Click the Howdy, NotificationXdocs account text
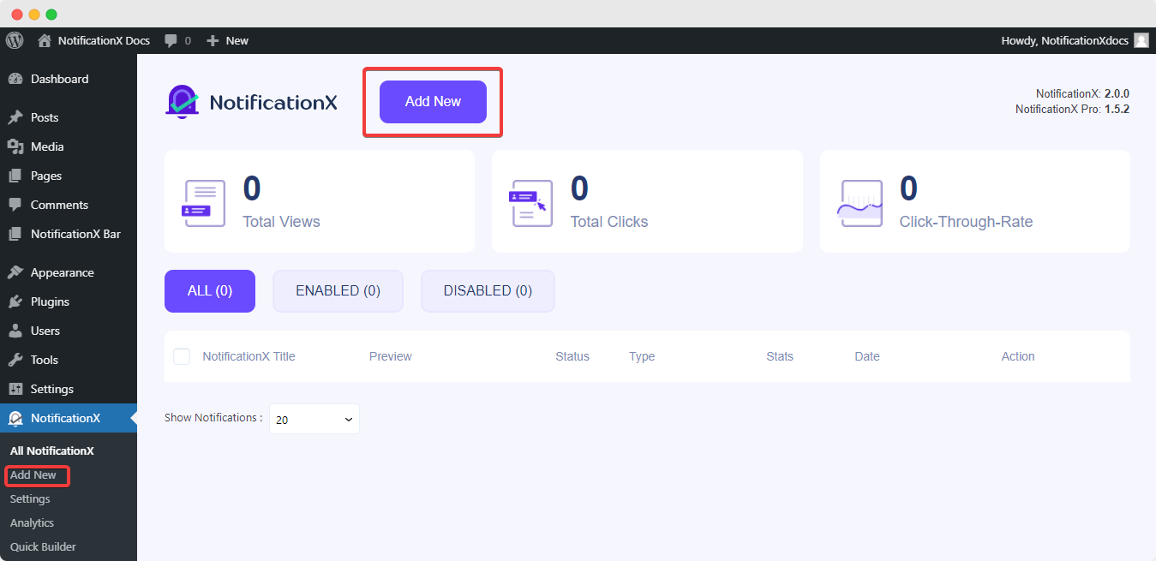1156x561 pixels. click(1064, 40)
